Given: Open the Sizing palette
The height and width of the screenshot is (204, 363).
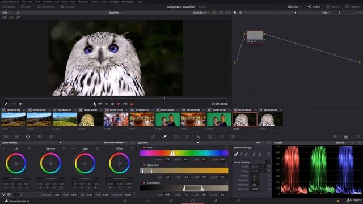Looking at the screenshot, I should [221, 137].
